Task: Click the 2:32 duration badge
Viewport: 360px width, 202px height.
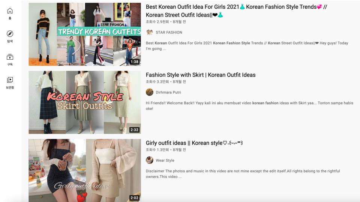Action: (134, 130)
